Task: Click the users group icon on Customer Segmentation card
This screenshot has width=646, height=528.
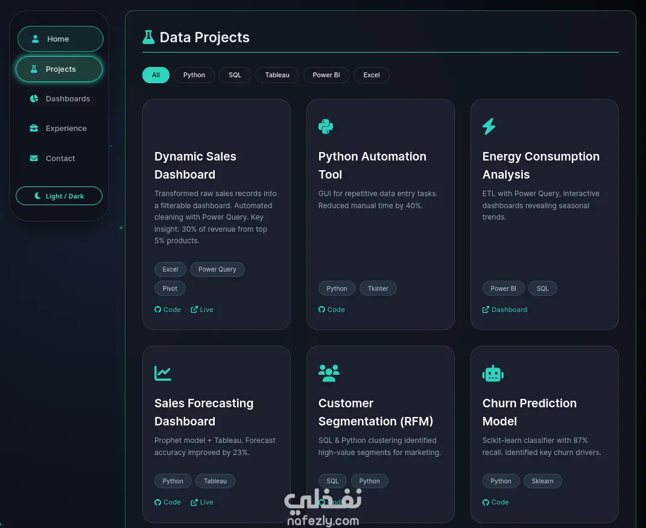Action: click(x=329, y=373)
